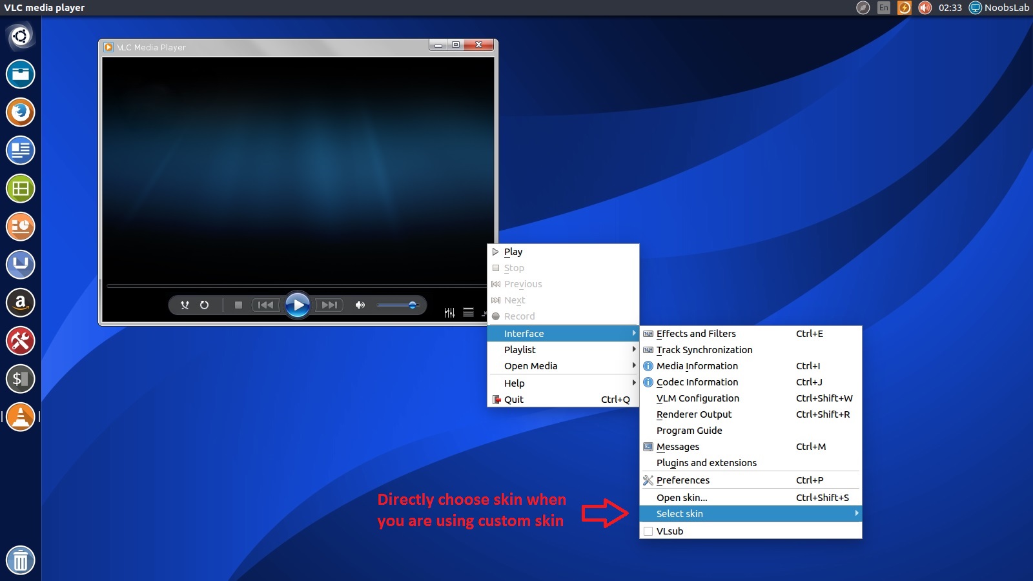Choose Play from the context menu
Screen dimensions: 1033x581
[563, 252]
